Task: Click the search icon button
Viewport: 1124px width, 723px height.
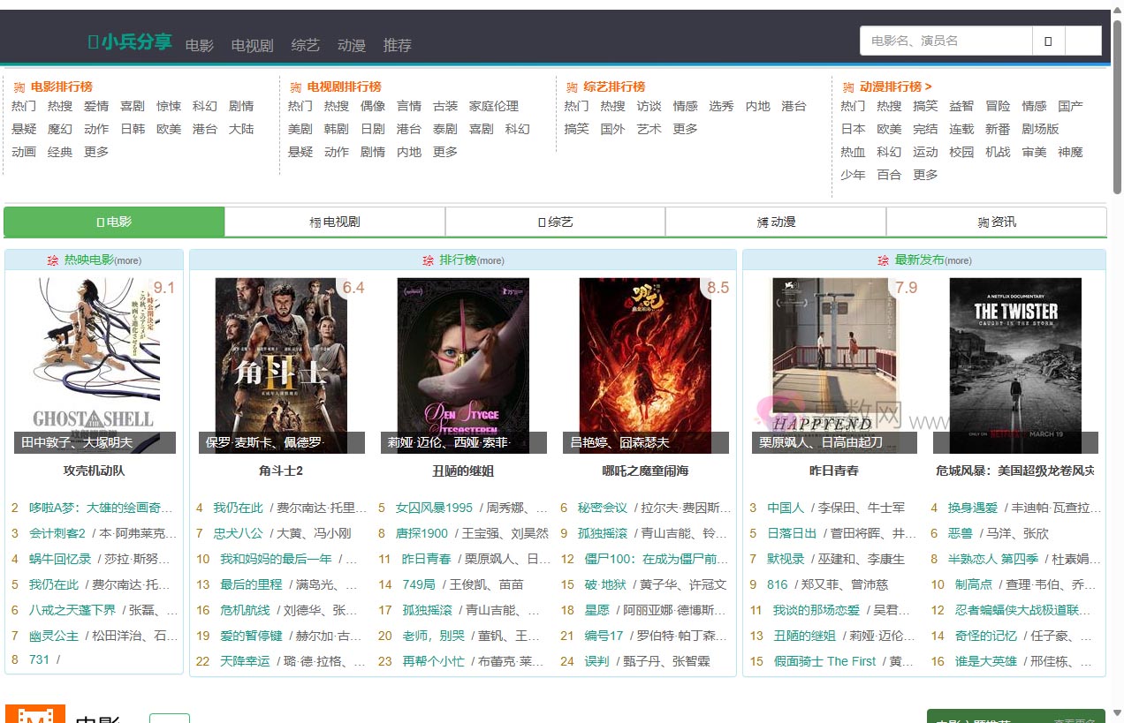Action: click(x=1048, y=41)
